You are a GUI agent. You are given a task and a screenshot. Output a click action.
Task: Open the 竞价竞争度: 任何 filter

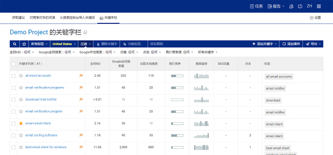coord(179,52)
